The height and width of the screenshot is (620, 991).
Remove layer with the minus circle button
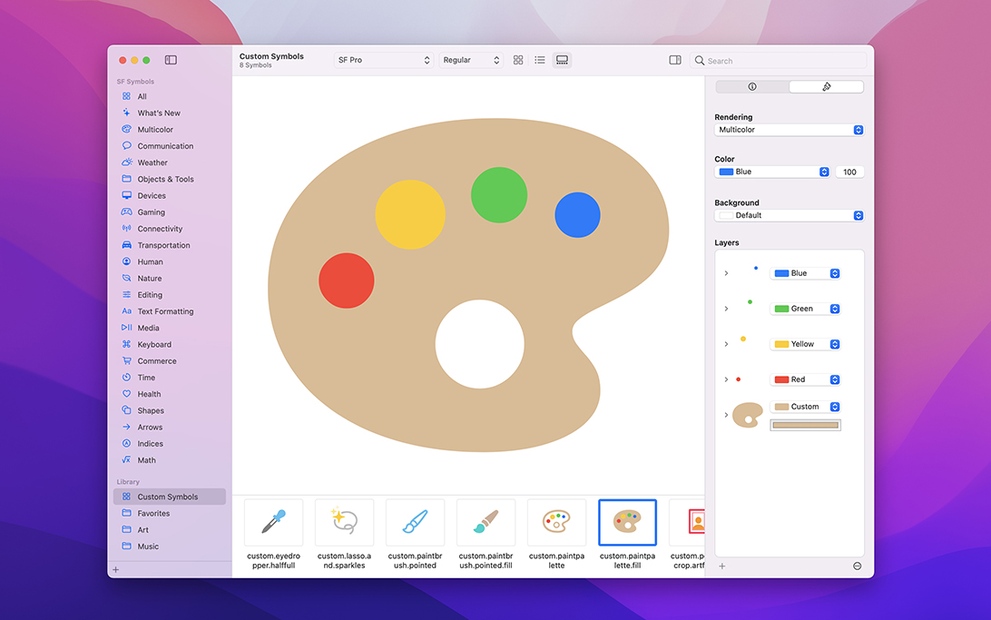coord(857,566)
